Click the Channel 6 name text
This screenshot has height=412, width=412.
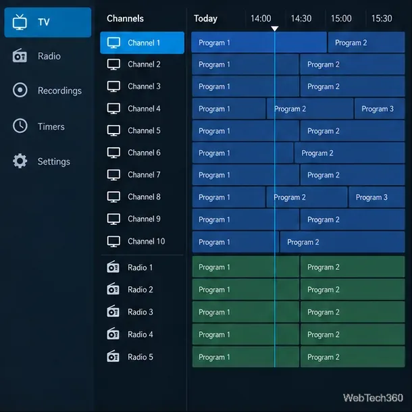(144, 153)
